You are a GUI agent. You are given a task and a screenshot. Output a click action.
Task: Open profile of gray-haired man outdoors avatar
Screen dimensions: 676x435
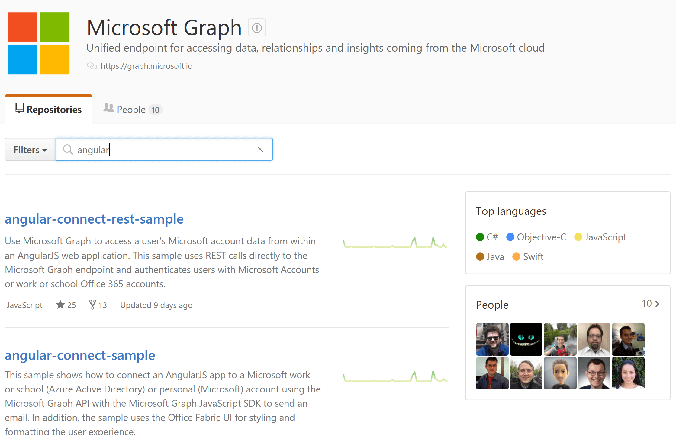click(526, 373)
